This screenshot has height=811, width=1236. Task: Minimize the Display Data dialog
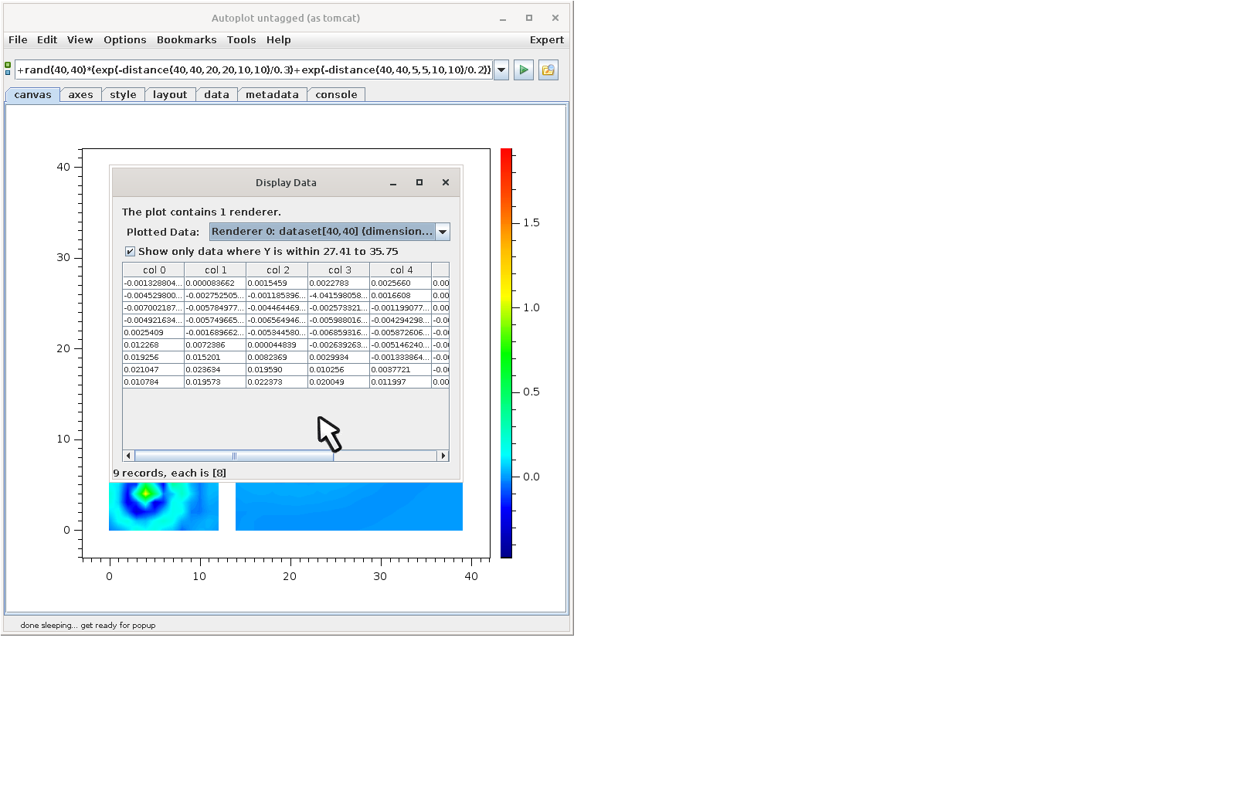pos(393,183)
